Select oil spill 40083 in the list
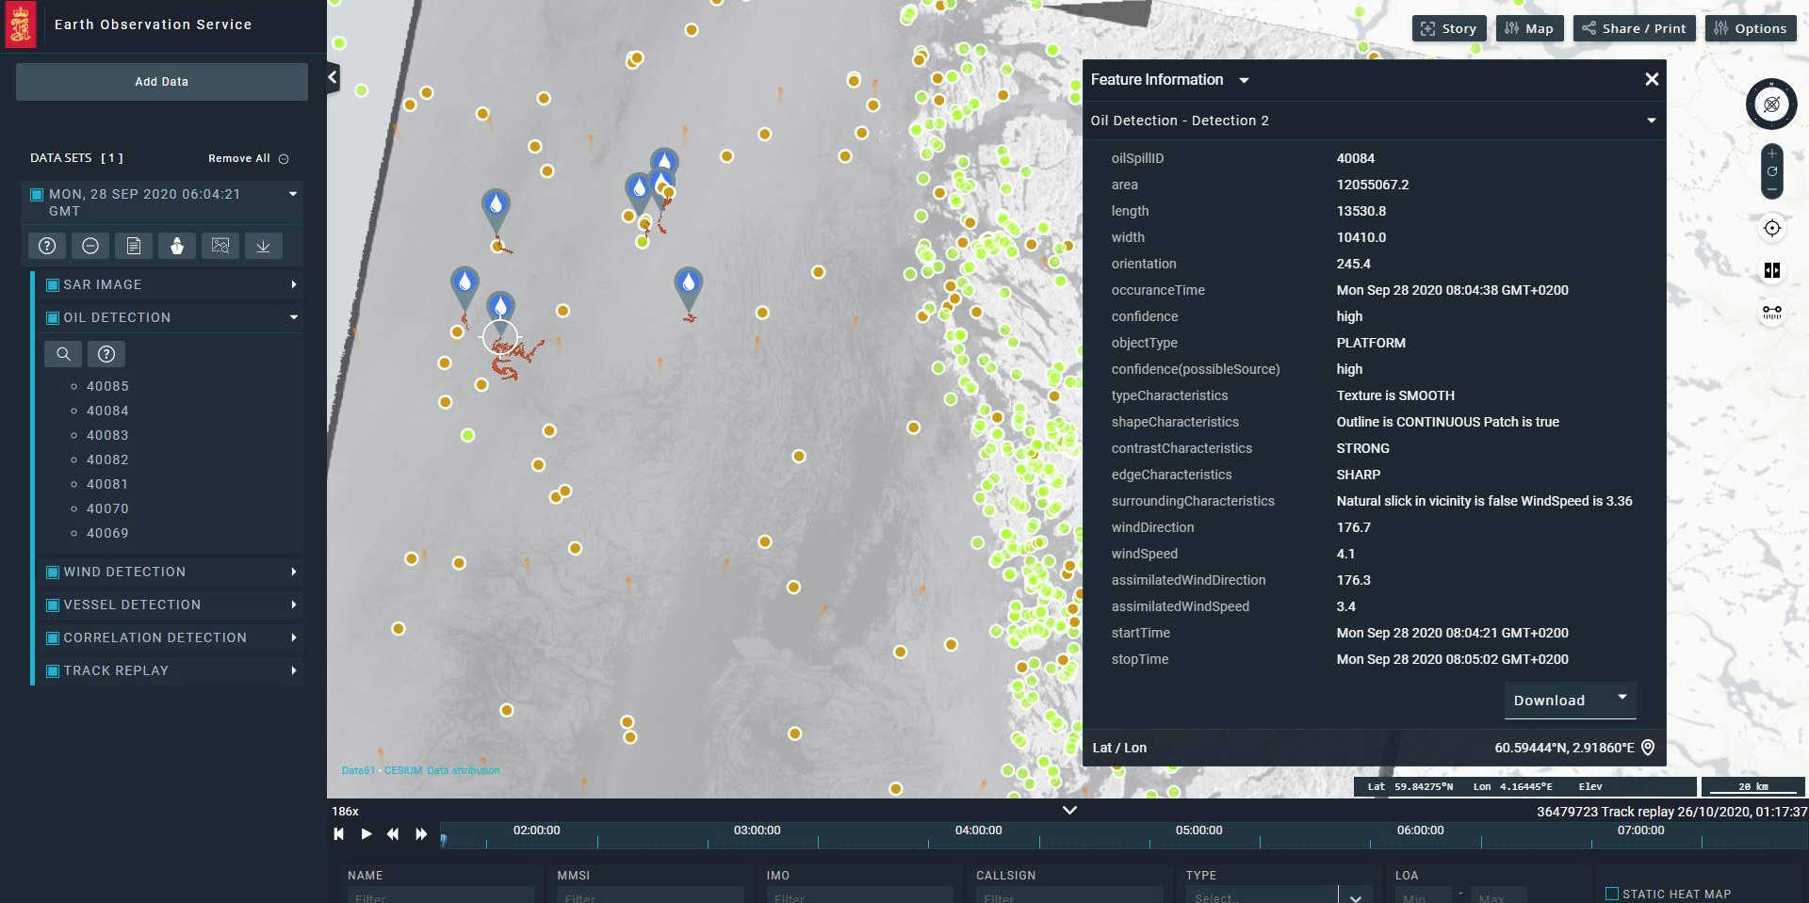 (107, 435)
